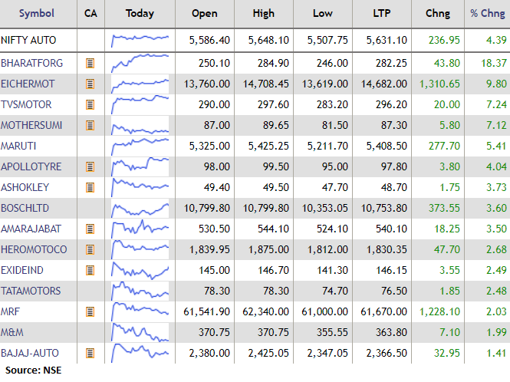The width and height of the screenshot is (510, 382).
Task: Open the NIFTY AUTO index row
Action: click(x=28, y=40)
